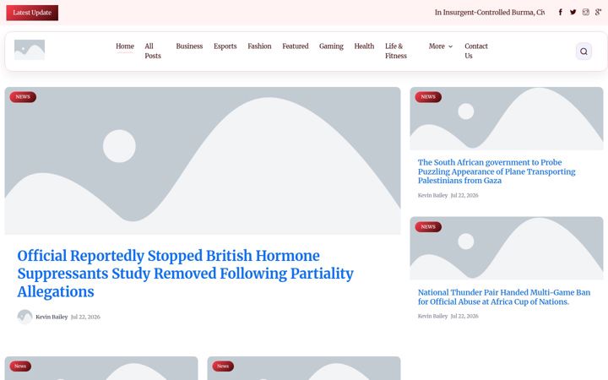
Task: Open the Gaming category
Action: pyautogui.click(x=331, y=46)
